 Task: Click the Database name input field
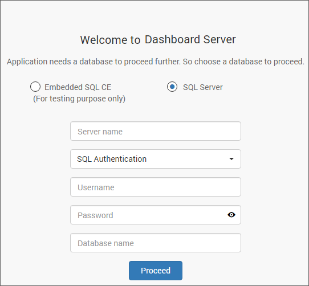(x=156, y=243)
